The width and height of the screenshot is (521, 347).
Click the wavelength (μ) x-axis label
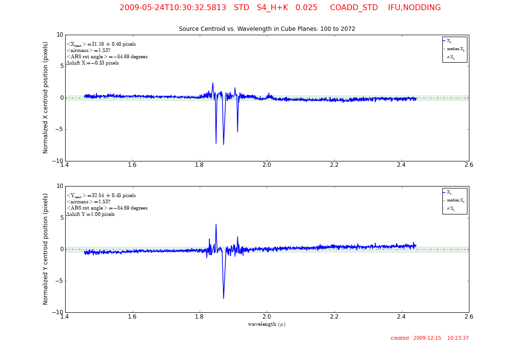point(266,324)
